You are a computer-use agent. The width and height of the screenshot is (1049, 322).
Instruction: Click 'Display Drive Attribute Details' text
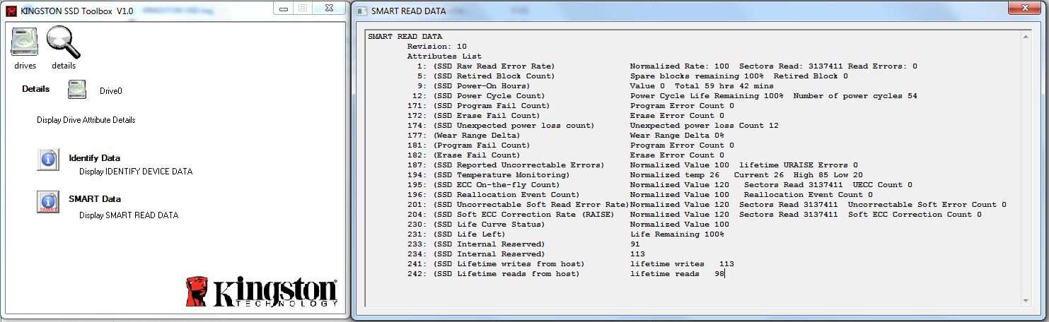[x=86, y=120]
